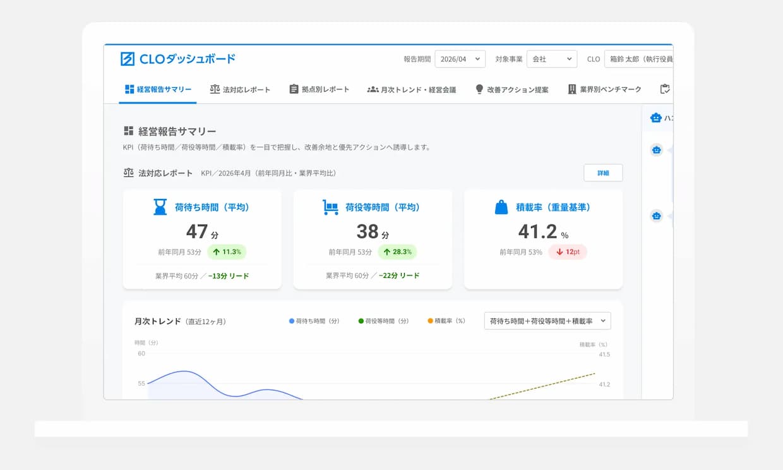Click the hourglass icon on 荷待ち時間 card
This screenshot has height=470, width=783.
[160, 207]
